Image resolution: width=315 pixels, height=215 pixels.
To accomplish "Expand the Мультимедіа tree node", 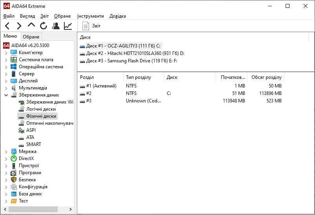I will click(6, 88).
